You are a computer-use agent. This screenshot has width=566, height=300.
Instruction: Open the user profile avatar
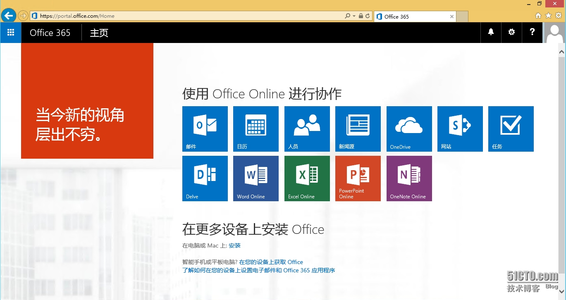(x=554, y=32)
